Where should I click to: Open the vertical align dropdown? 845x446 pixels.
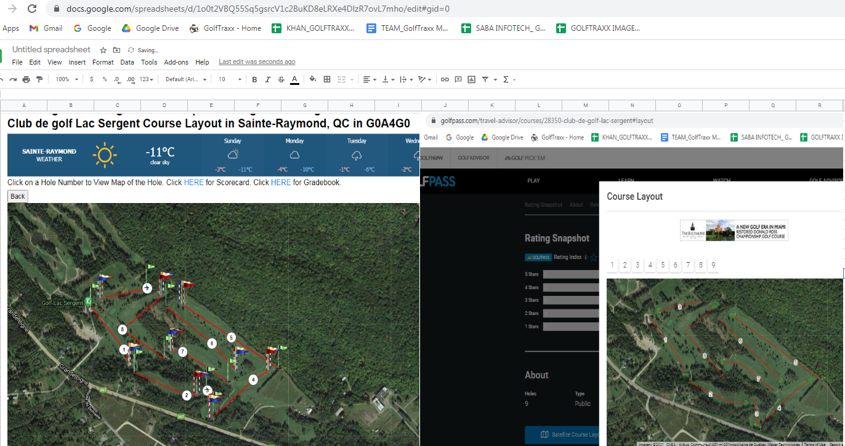pyautogui.click(x=388, y=79)
